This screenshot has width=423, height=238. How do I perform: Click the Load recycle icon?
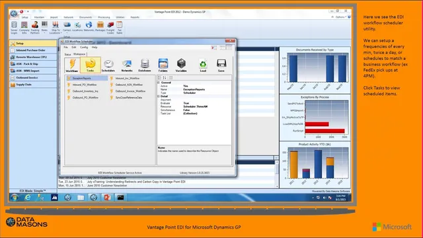(x=203, y=65)
